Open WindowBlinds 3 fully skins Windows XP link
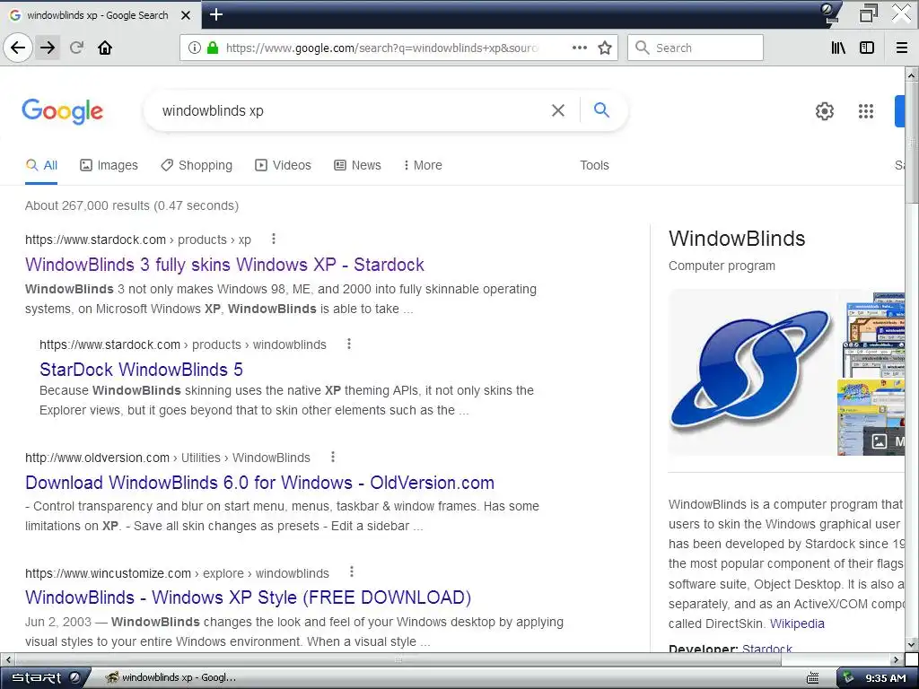 [x=224, y=265]
